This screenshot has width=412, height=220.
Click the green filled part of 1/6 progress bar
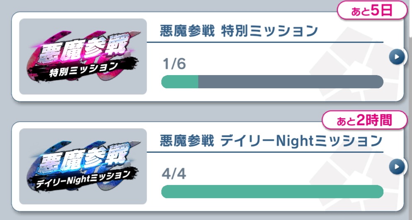[x=179, y=82]
